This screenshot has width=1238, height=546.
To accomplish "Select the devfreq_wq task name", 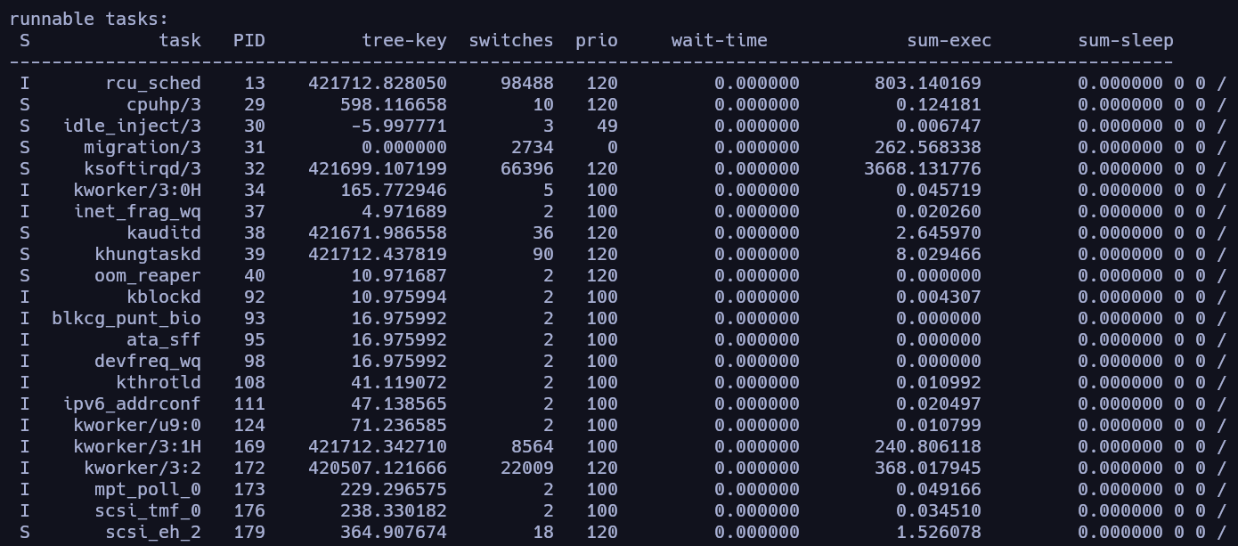I will [148, 361].
